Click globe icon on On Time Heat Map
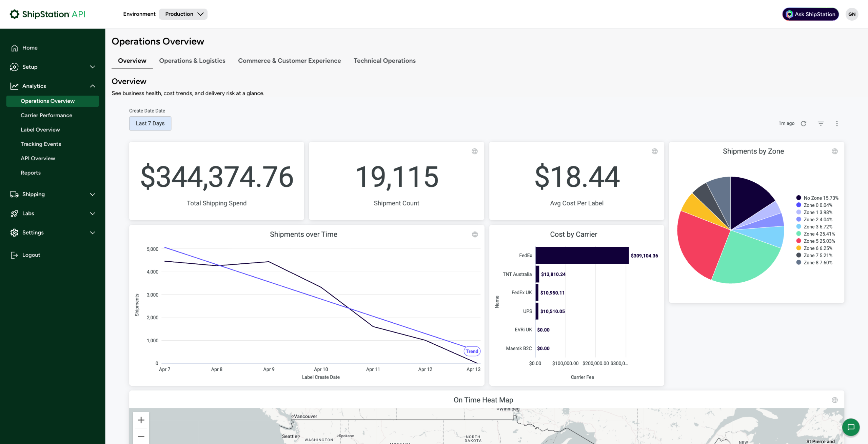This screenshot has height=444, width=868. click(834, 400)
